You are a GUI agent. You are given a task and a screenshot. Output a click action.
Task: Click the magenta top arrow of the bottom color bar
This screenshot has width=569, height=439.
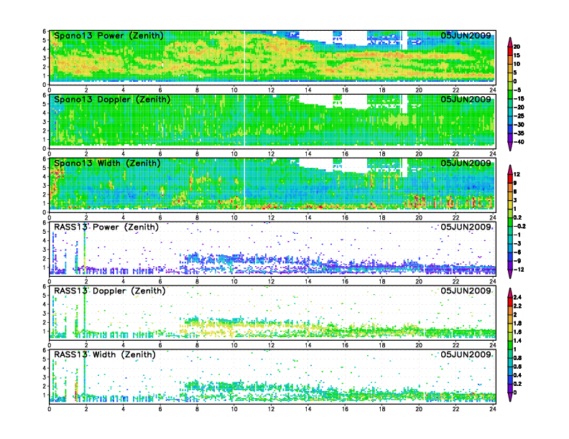510,293
